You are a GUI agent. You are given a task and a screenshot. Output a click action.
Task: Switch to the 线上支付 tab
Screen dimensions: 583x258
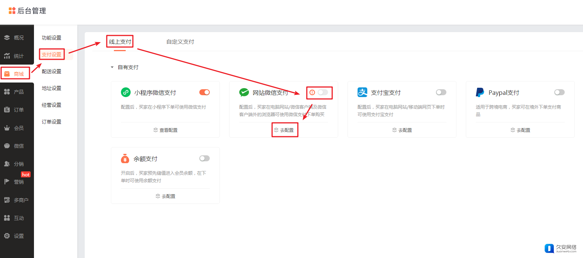tap(120, 41)
